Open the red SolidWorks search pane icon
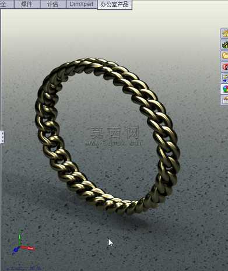This screenshot has width=228, height=271. [x=225, y=66]
